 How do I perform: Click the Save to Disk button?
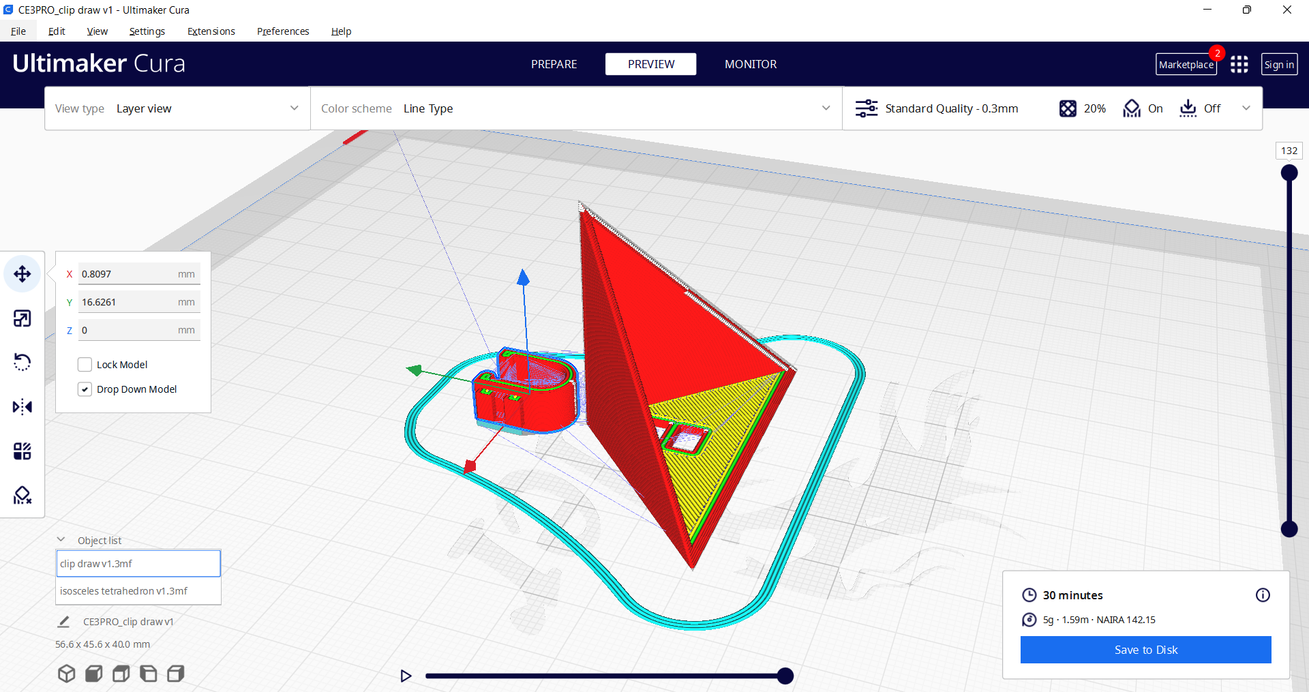1145,649
